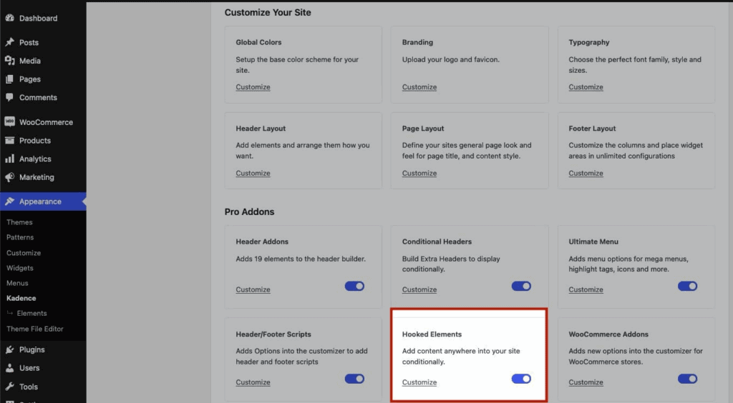Open Analytics via the bar chart icon
The width and height of the screenshot is (733, 403).
point(9,159)
